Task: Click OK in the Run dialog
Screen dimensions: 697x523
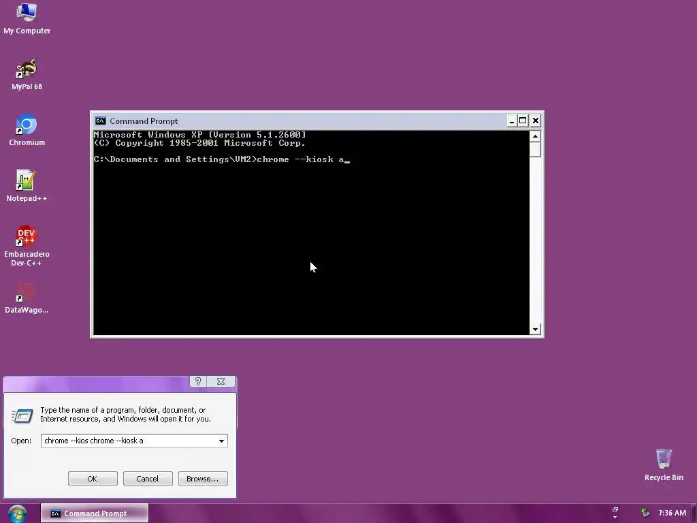Action: pos(93,479)
